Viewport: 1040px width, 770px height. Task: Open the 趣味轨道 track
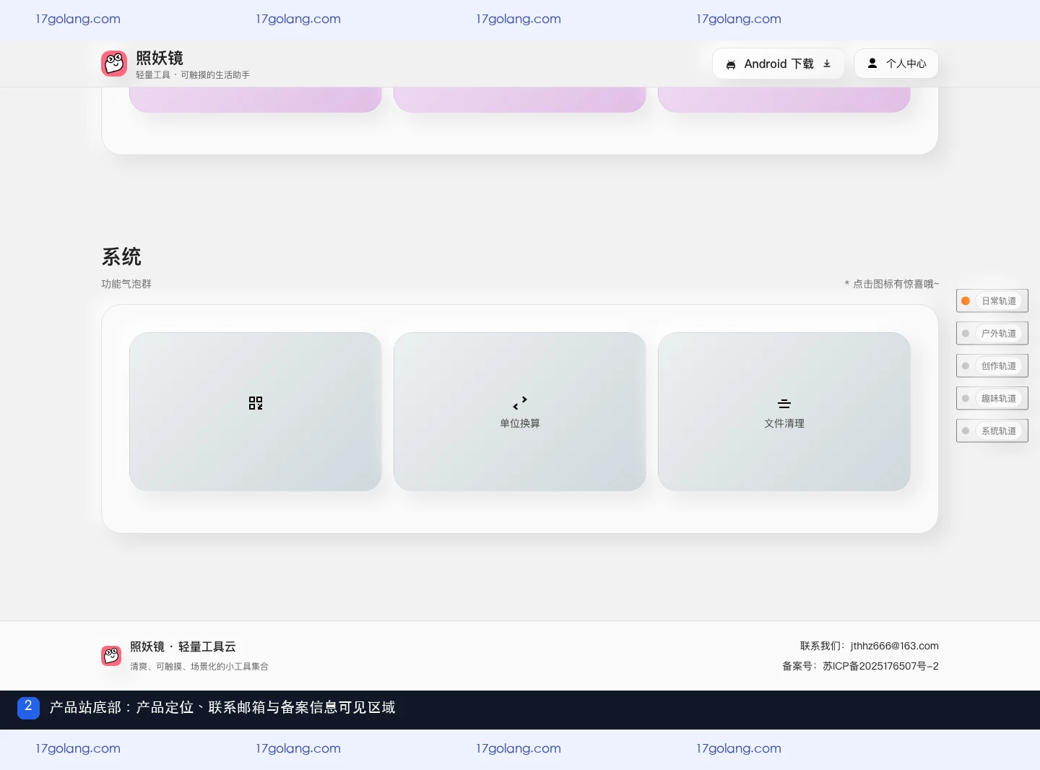992,399
